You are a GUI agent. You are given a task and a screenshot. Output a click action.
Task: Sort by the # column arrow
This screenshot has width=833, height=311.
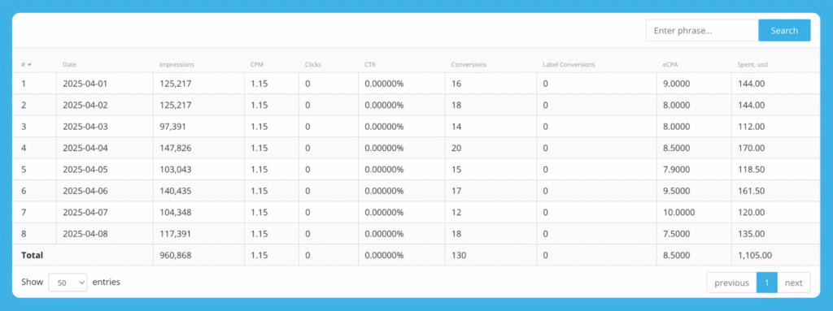[29, 65]
